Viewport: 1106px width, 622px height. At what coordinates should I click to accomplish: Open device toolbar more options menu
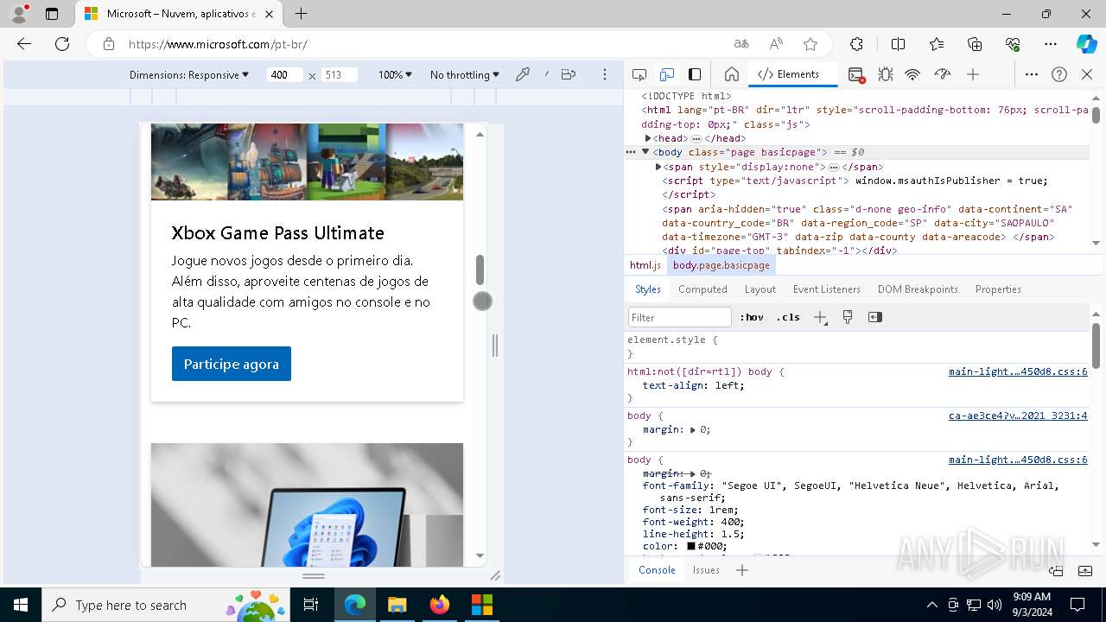coord(605,74)
